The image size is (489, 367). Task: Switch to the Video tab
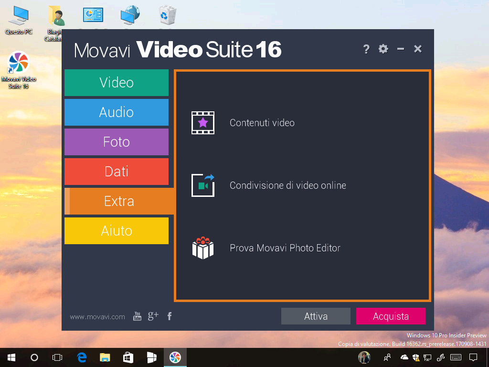point(117,83)
